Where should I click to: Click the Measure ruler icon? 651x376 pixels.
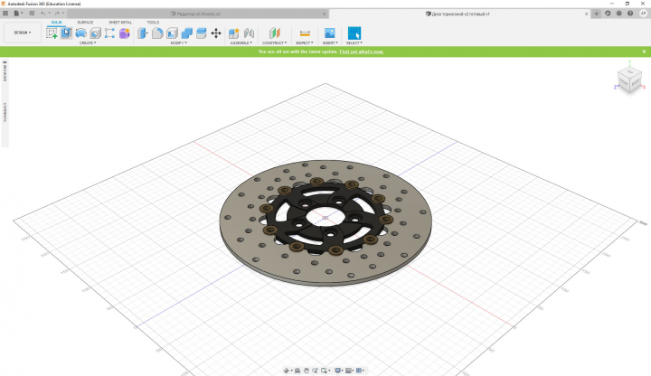click(x=305, y=33)
